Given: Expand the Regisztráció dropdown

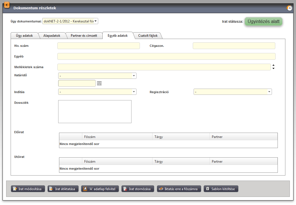Looking at the screenshot, I should click(232, 92).
